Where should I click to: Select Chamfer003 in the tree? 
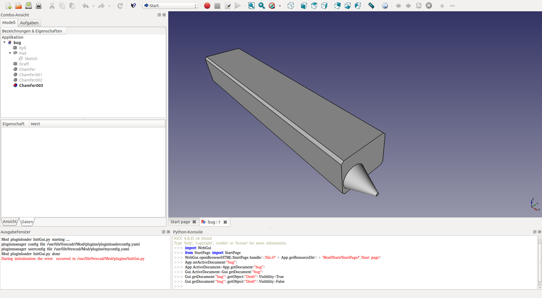pos(31,86)
